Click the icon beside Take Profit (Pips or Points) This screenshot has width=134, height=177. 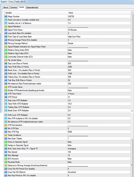pos(6,67)
